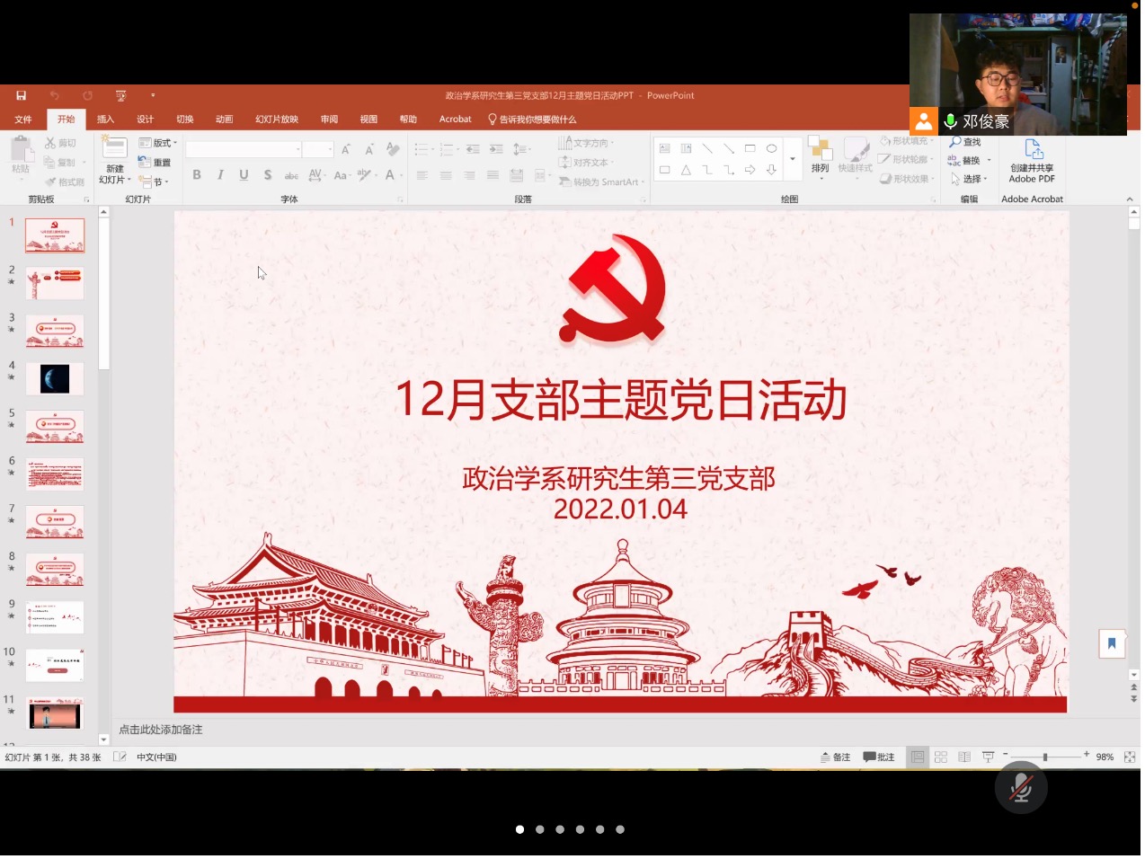Fit slide to current window icon

click(1130, 757)
